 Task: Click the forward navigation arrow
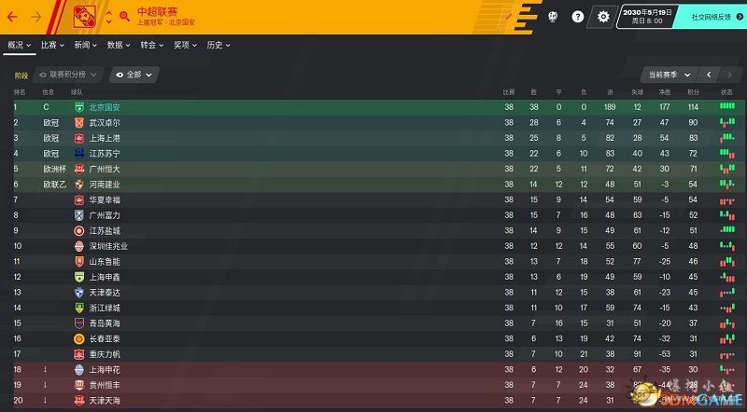[x=35, y=17]
